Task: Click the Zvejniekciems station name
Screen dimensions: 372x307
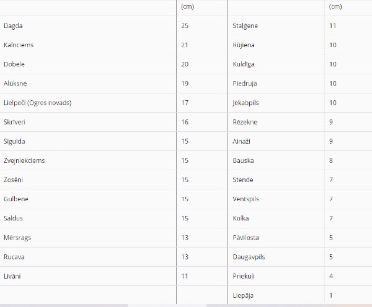Action: pos(24,160)
